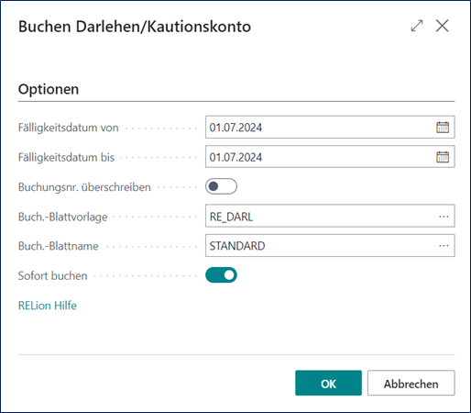Confirm with the OK button

[x=328, y=383]
